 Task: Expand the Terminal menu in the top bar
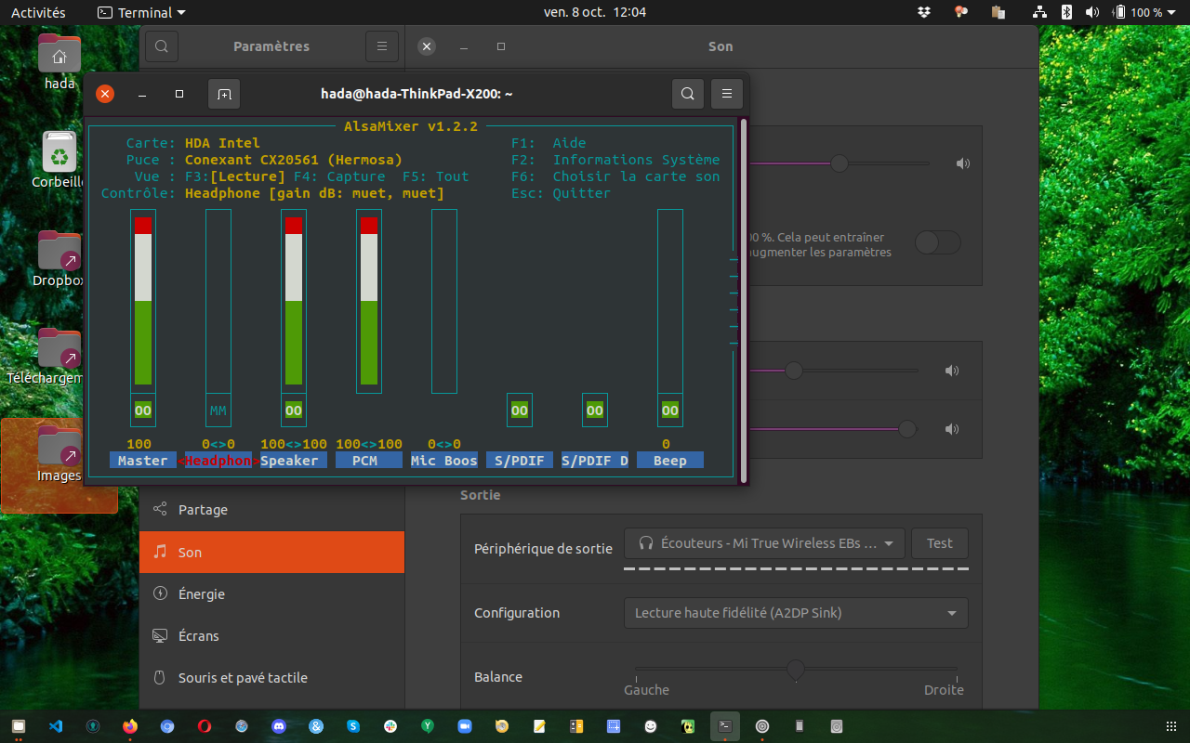point(141,12)
